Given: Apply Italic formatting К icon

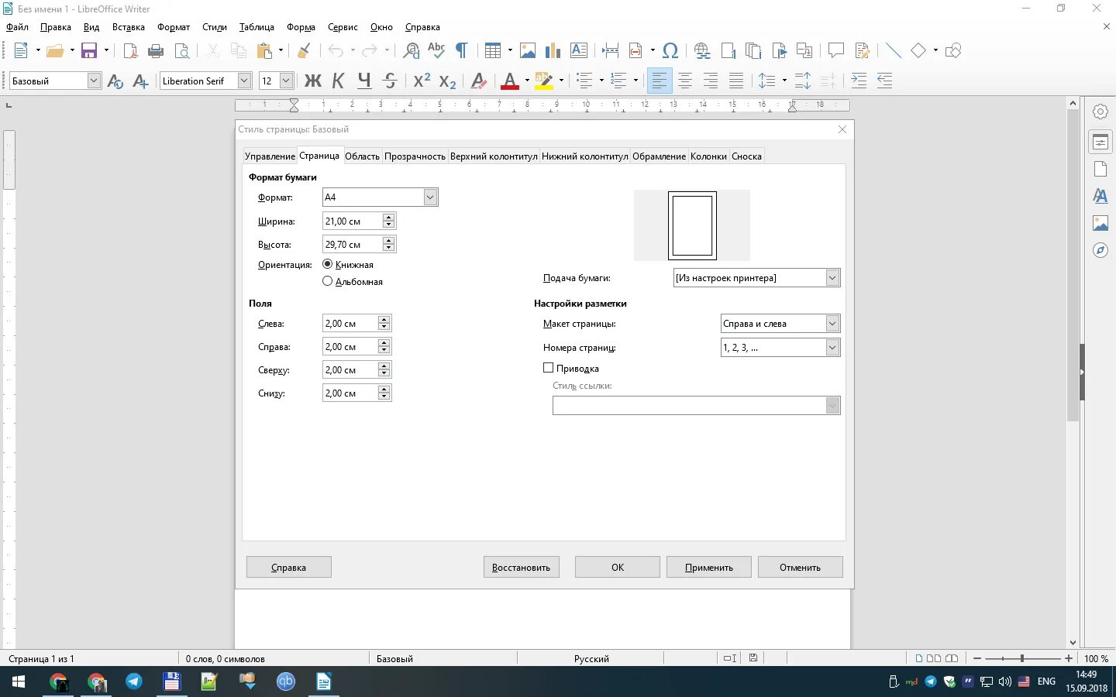Looking at the screenshot, I should (x=339, y=81).
